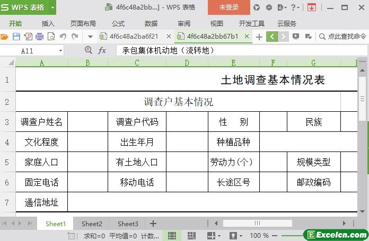
Task: Click the horizontal scrollbar thumb
Action: [258, 223]
